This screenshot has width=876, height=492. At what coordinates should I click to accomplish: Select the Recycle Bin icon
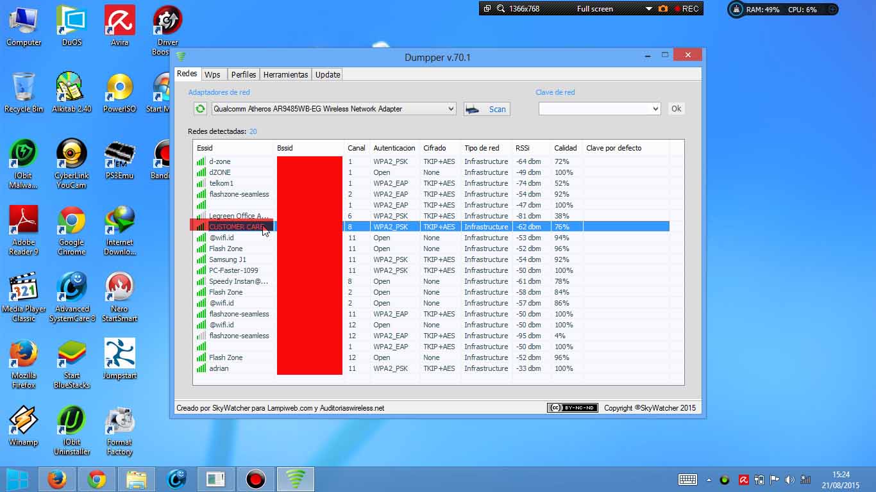24,93
